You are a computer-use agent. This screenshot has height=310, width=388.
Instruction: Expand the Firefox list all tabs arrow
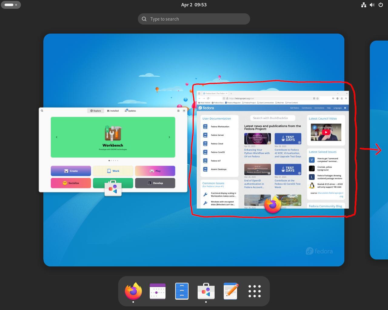click(x=338, y=94)
